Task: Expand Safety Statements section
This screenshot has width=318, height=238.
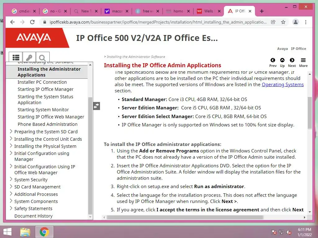Action: click(11, 208)
